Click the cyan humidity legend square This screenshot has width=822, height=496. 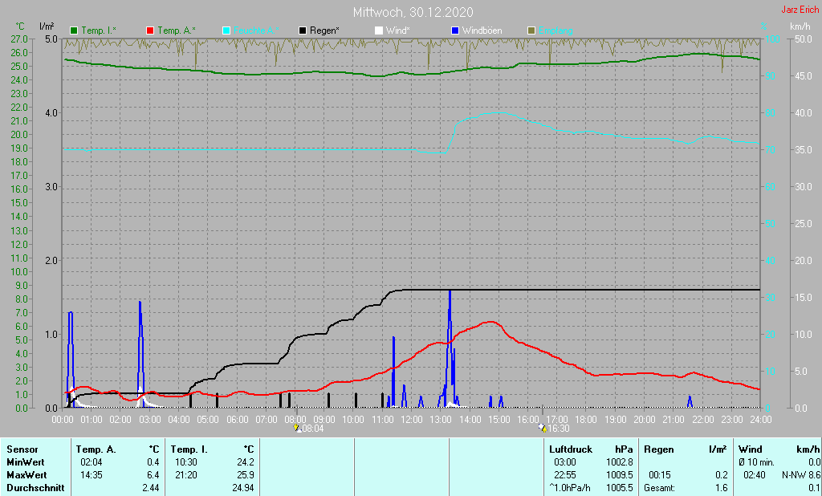click(226, 30)
